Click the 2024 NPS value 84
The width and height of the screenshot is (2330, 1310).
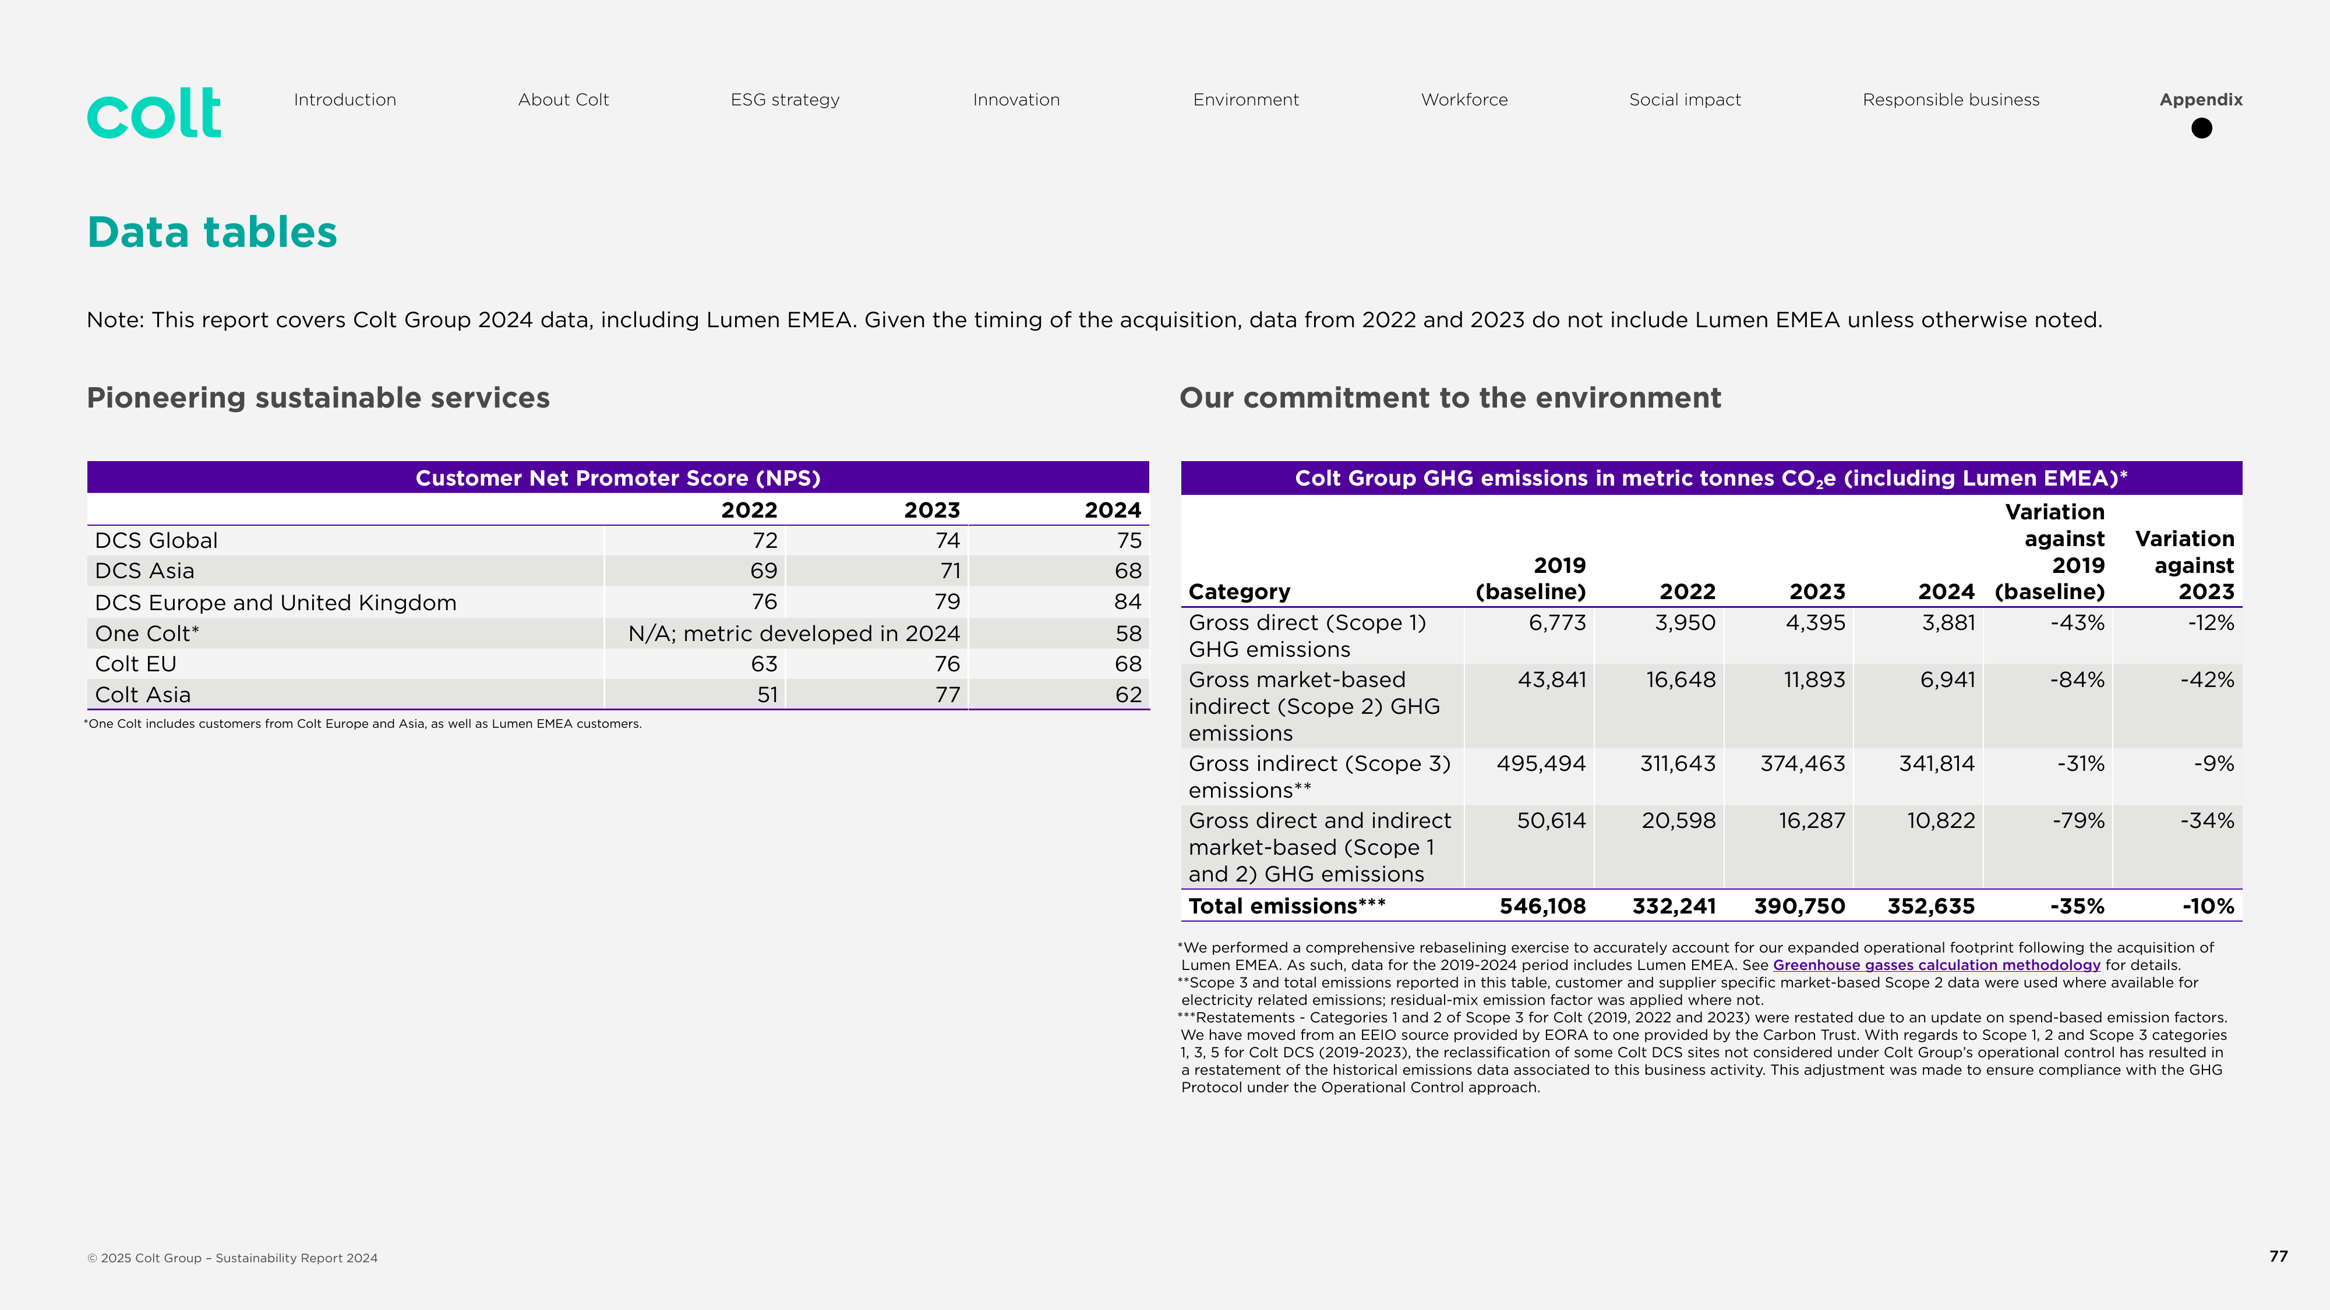point(1128,602)
